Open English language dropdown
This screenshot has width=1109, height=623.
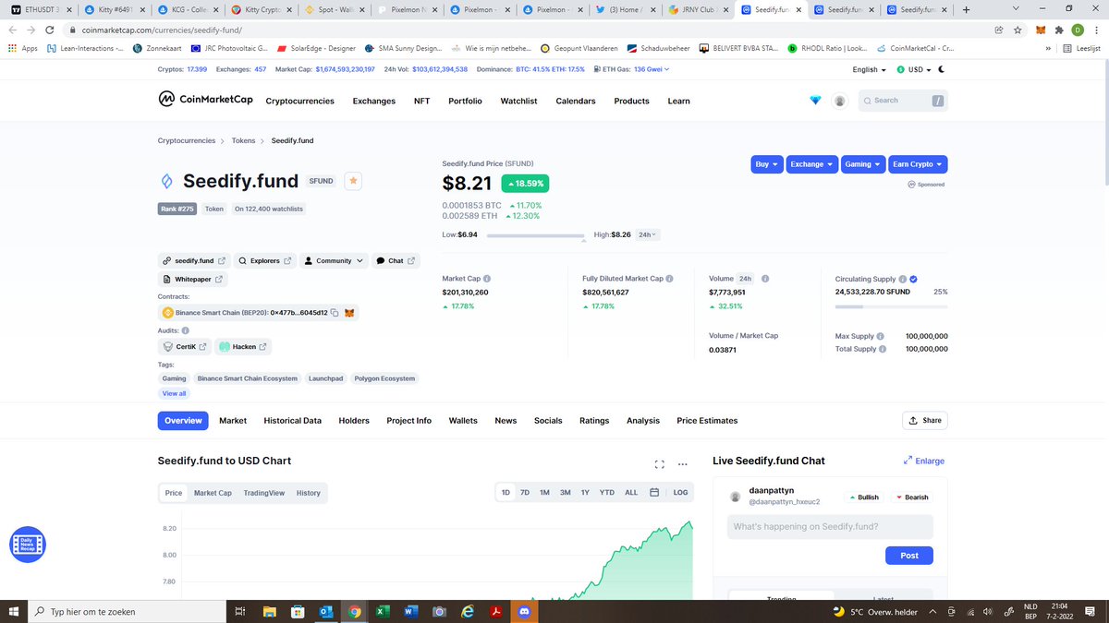click(x=869, y=69)
